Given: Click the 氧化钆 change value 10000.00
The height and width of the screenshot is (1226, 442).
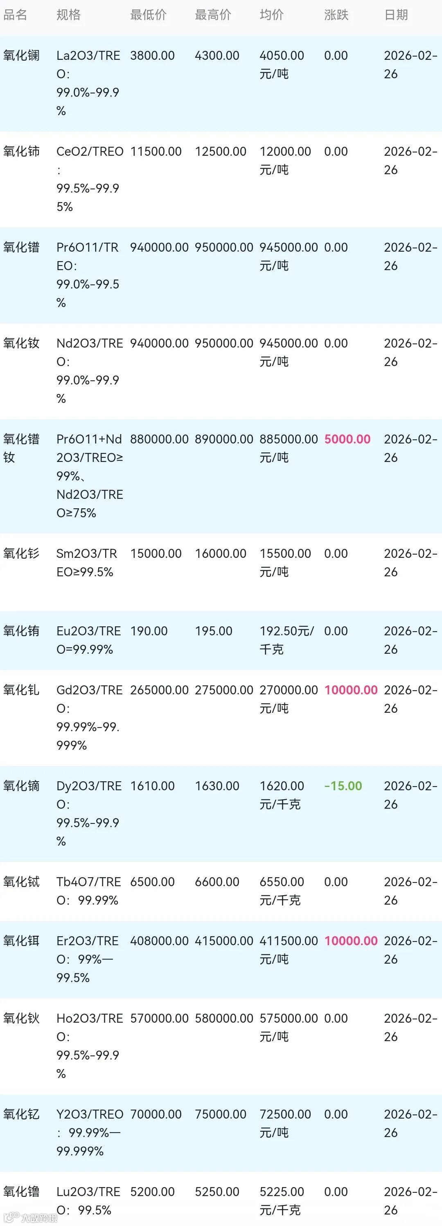Looking at the screenshot, I should pos(351,689).
